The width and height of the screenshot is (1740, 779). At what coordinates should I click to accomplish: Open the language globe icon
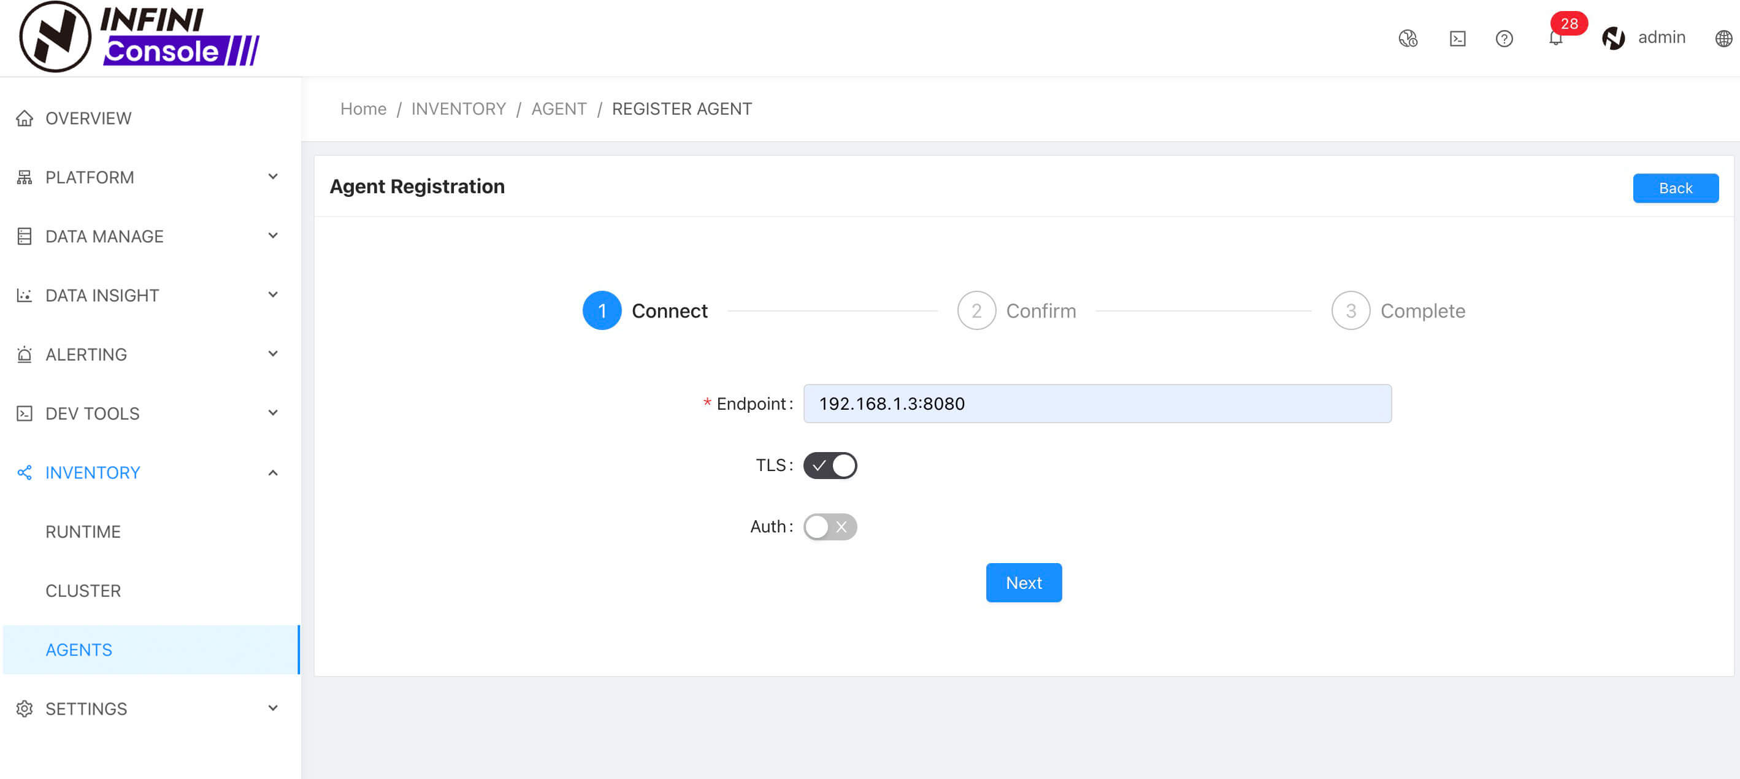point(1723,39)
